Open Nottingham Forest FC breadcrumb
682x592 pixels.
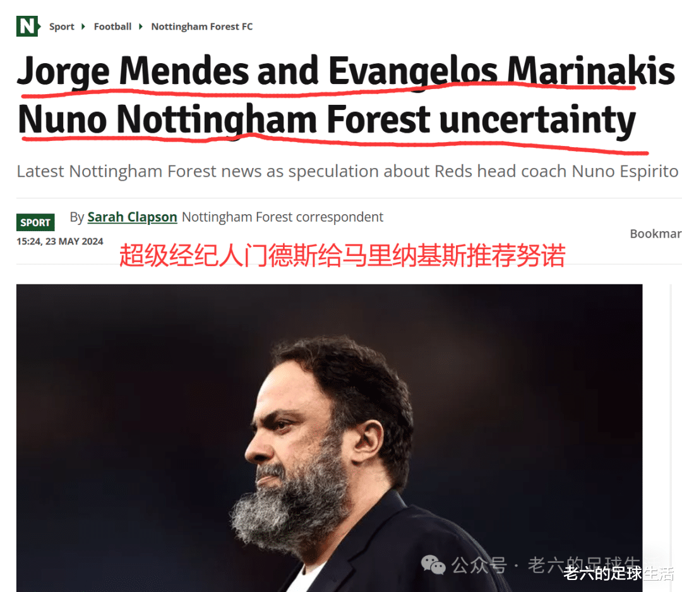point(202,27)
